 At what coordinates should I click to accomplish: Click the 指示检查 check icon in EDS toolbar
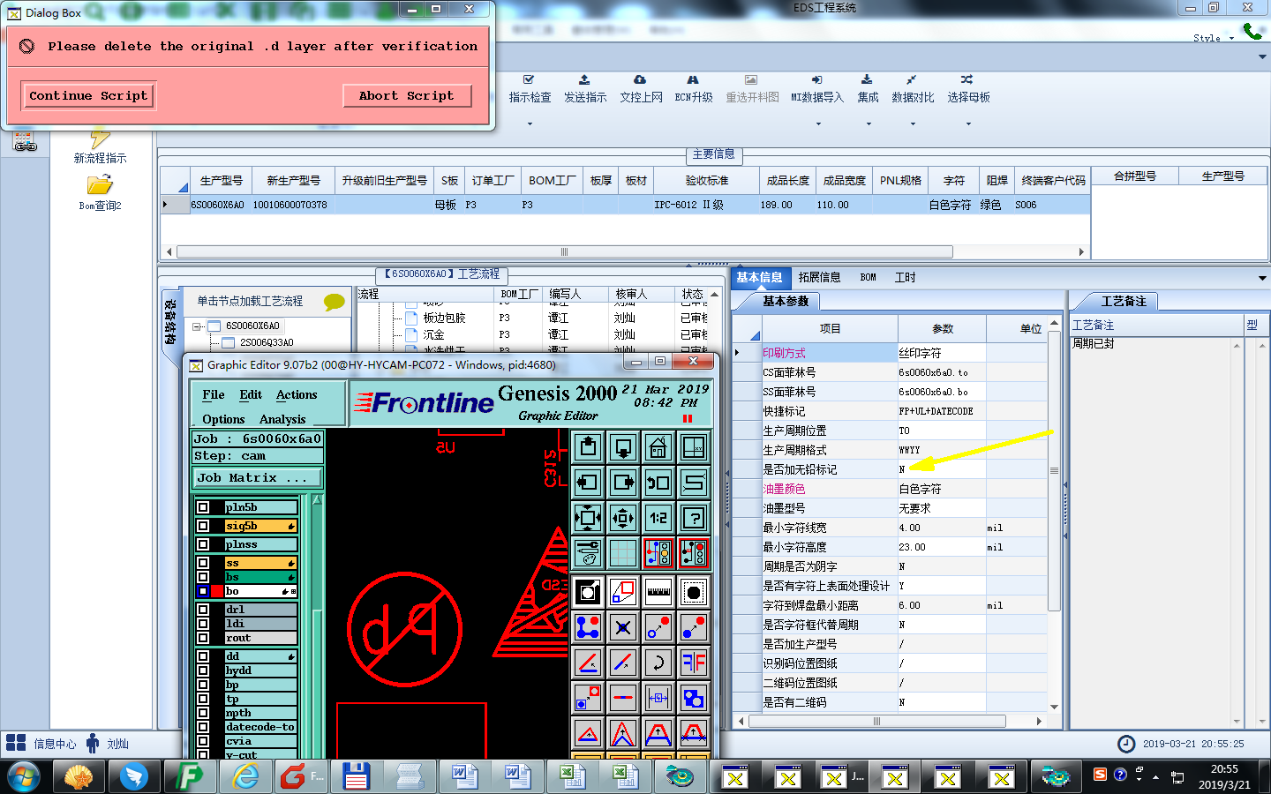tap(529, 79)
